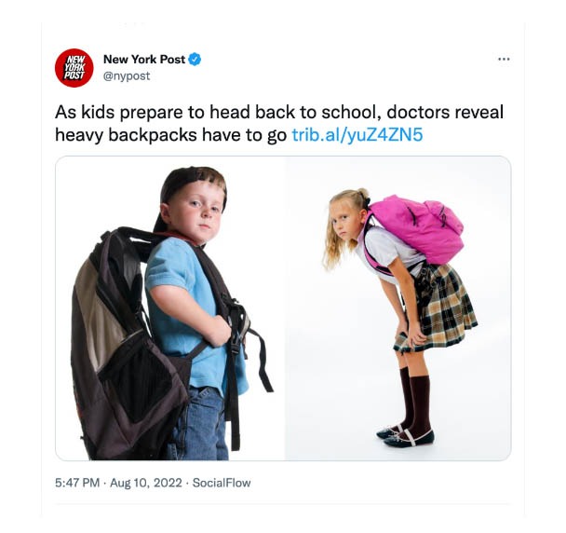Open the @nypost handle profile link
Screen dimensions: 566x533
(127, 75)
